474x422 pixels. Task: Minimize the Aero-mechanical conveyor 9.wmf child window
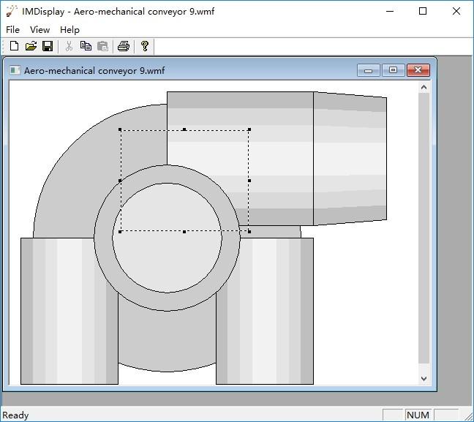click(368, 70)
